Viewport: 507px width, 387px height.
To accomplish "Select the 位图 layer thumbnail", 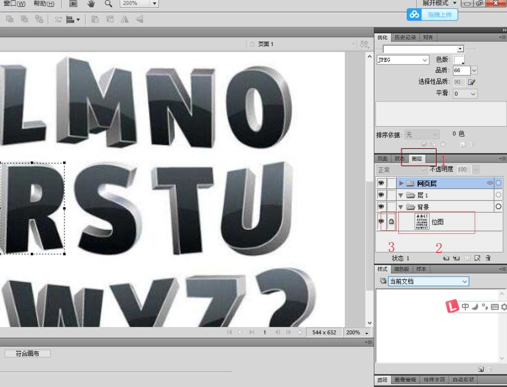I will point(422,222).
